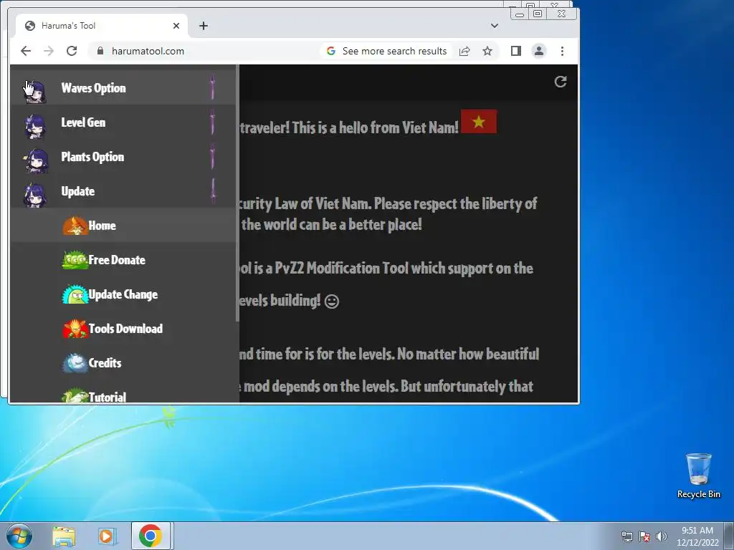Screen dimensions: 734x550
Task: Open the Credits page
Action: tap(123, 363)
